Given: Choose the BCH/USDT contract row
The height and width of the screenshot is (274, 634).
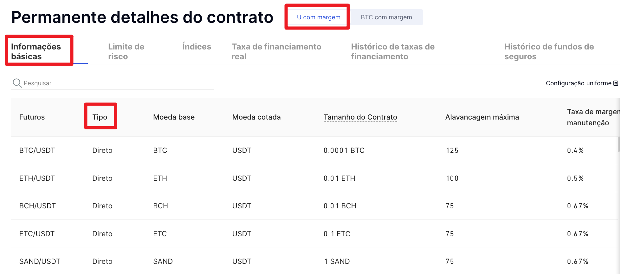Looking at the screenshot, I should 37,206.
